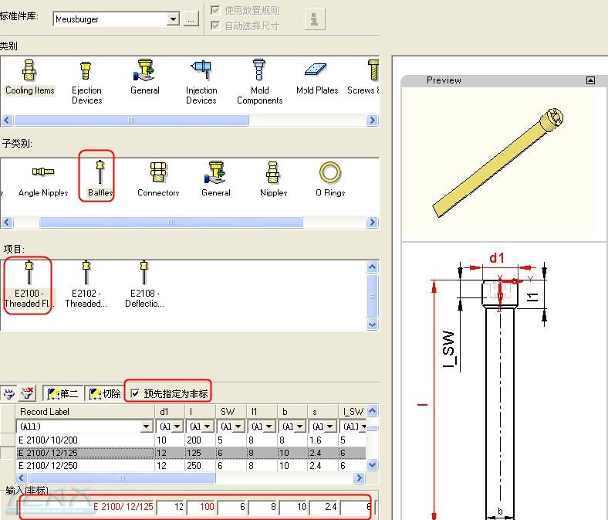
Task: Toggle the 自动选择尺寸 checkbox
Action: click(216, 25)
